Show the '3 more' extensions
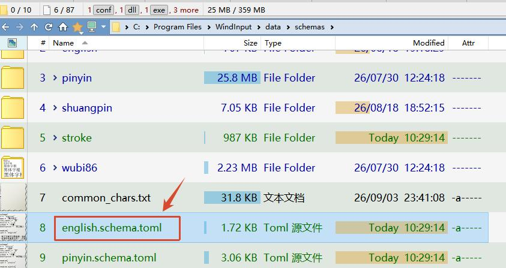This screenshot has width=506, height=268. [x=186, y=10]
